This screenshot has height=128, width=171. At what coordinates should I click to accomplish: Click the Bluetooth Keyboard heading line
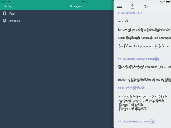click(138, 59)
